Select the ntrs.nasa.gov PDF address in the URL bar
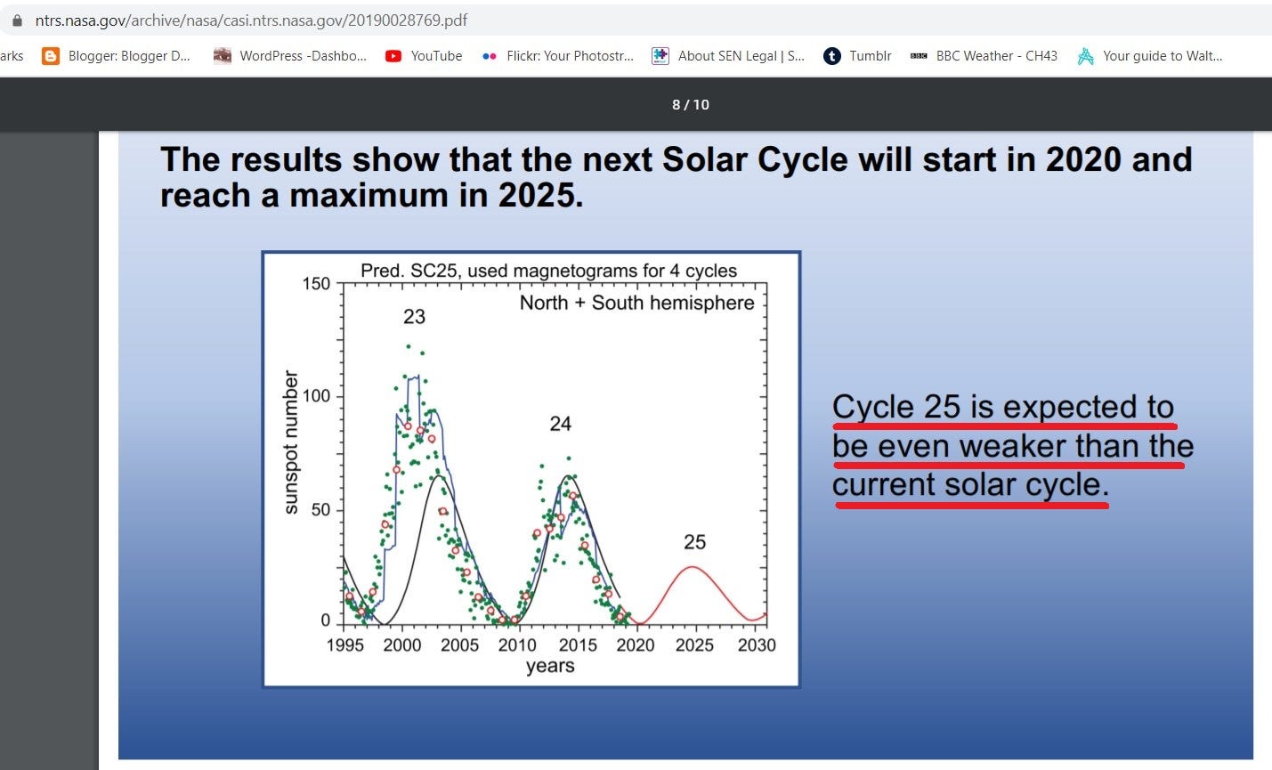 coord(251,20)
